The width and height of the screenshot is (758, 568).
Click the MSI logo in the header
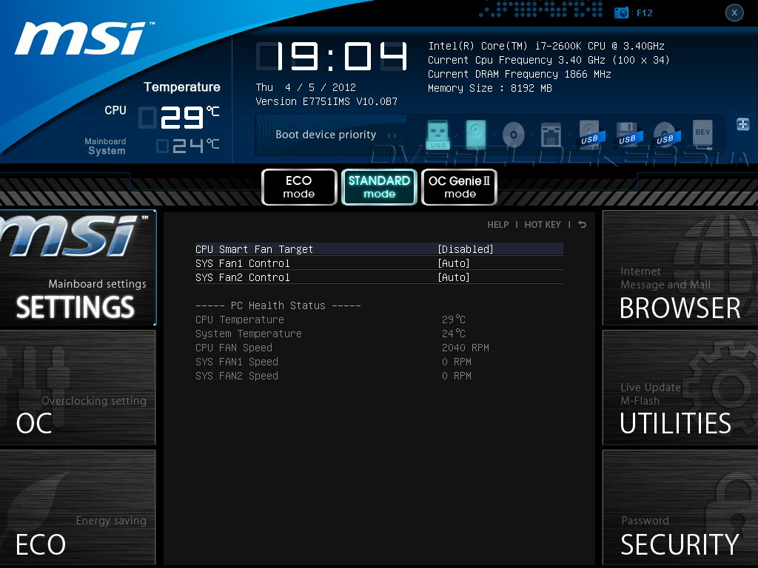(83, 38)
